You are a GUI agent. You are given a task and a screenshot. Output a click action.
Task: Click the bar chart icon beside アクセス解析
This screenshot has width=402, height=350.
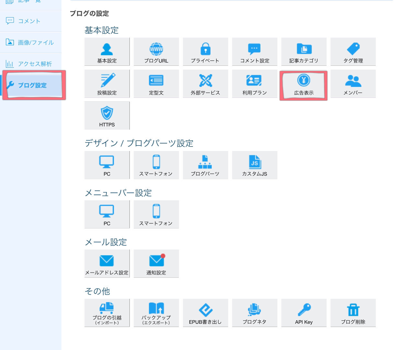pyautogui.click(x=10, y=64)
